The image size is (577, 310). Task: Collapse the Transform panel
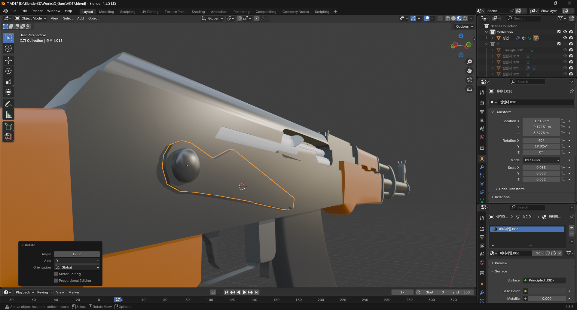[503, 112]
